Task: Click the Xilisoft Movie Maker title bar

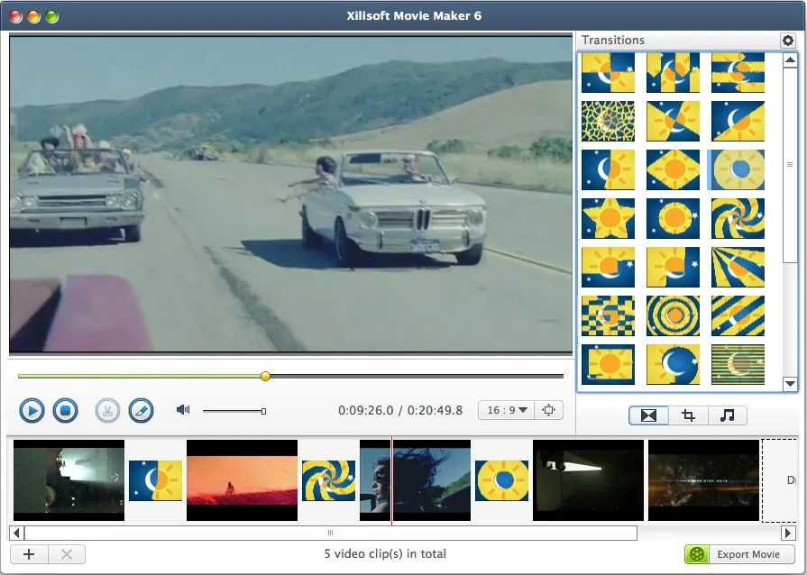Action: 414,15
